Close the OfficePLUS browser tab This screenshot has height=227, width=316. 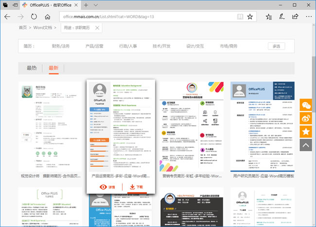[x=76, y=5]
